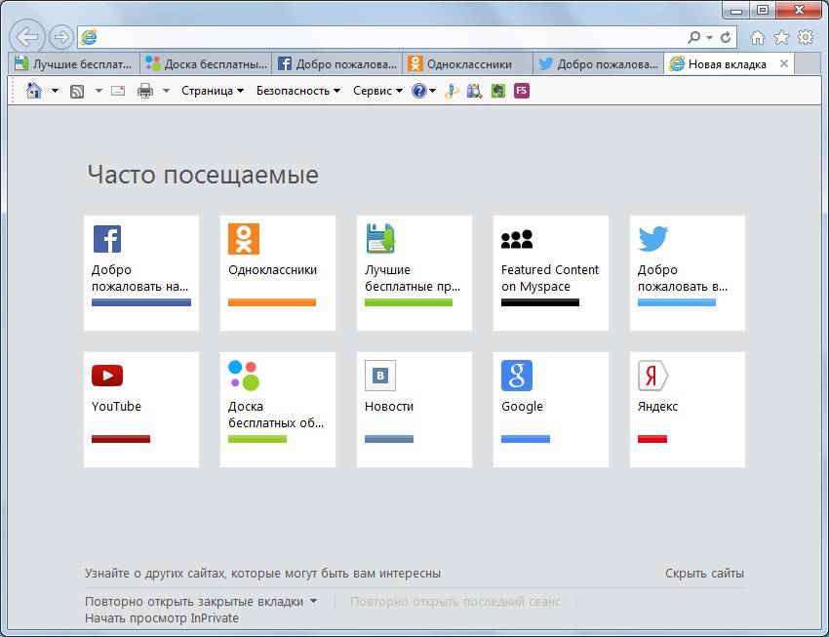829x637 pixels.
Task: Expand the Страница dropdown menu
Action: click(x=213, y=91)
